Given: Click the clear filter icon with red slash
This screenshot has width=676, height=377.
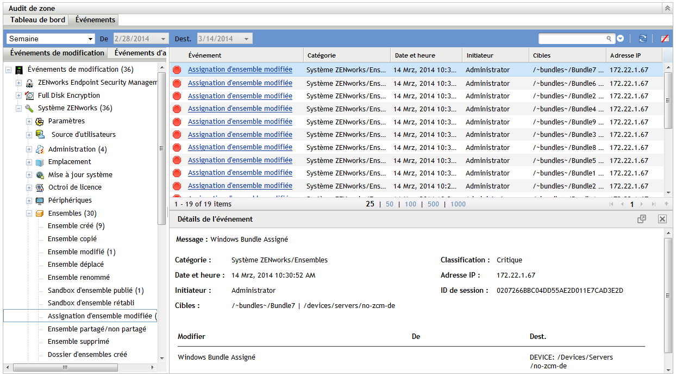Looking at the screenshot, I should (665, 39).
